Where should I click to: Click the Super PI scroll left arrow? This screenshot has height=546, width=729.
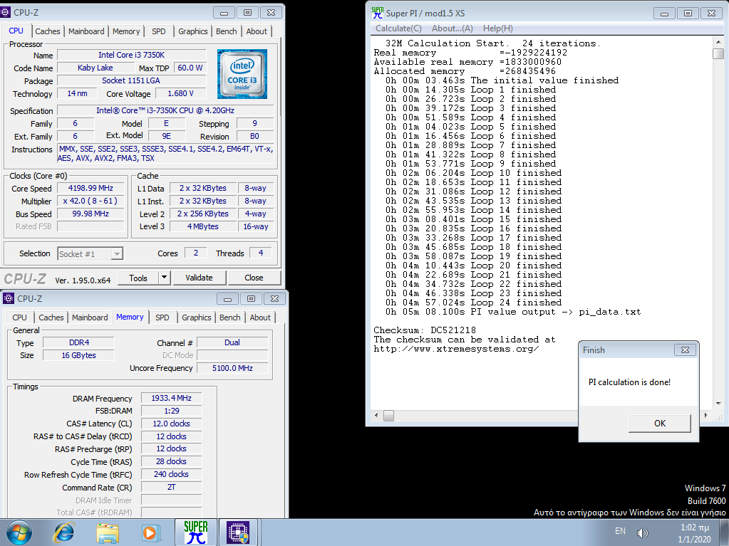click(x=376, y=416)
